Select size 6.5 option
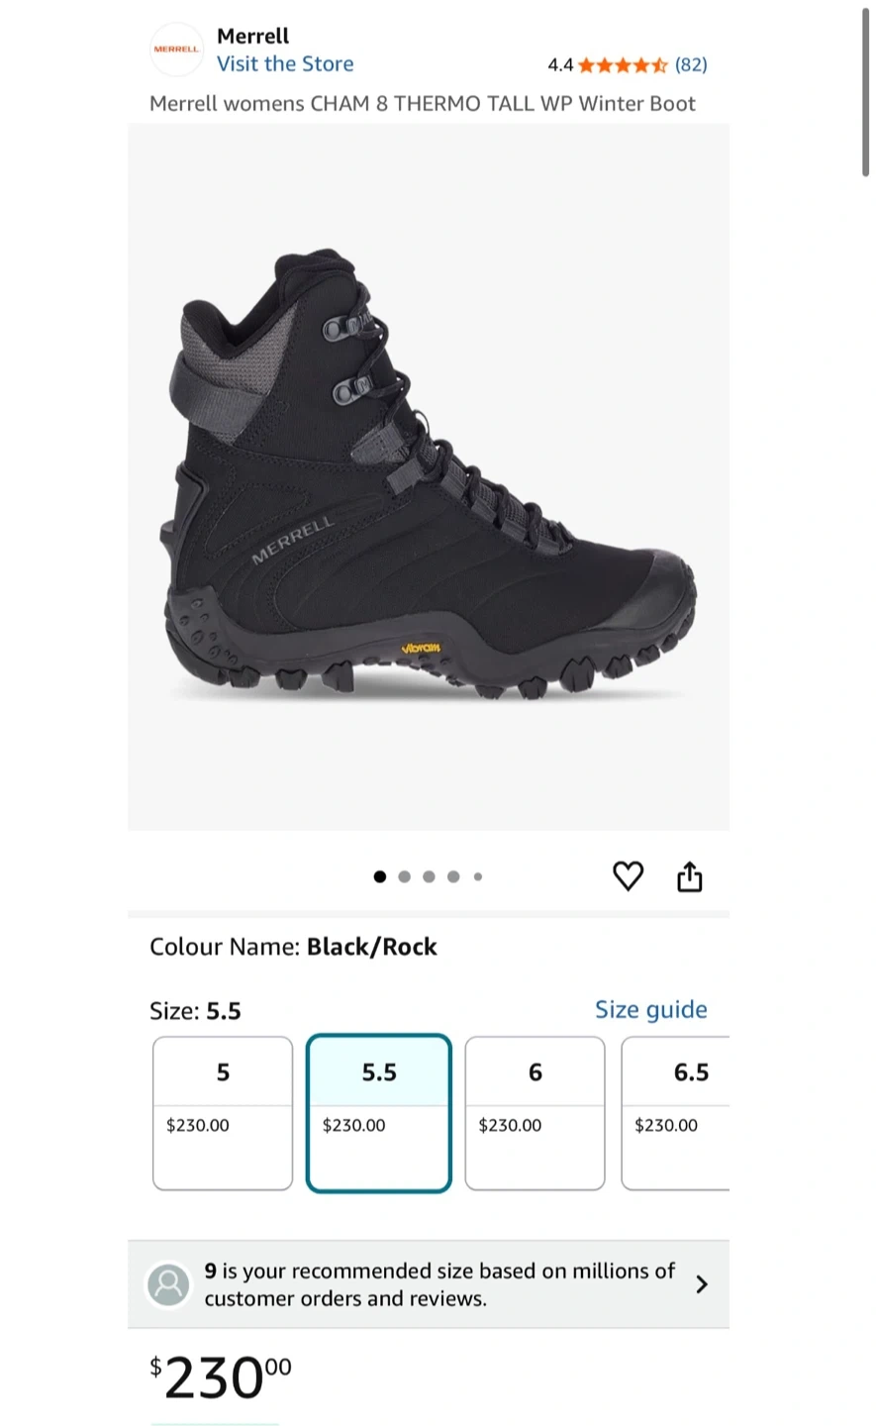876x1426 pixels. tap(676, 1112)
